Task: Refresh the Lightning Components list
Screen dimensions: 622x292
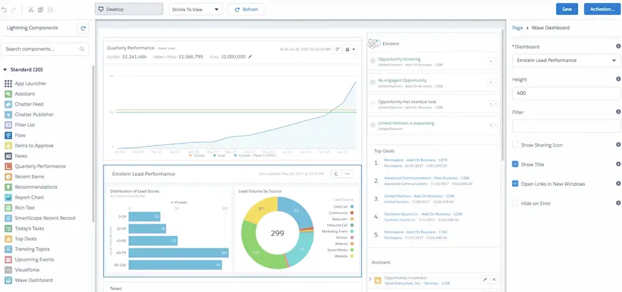Action: pos(83,28)
